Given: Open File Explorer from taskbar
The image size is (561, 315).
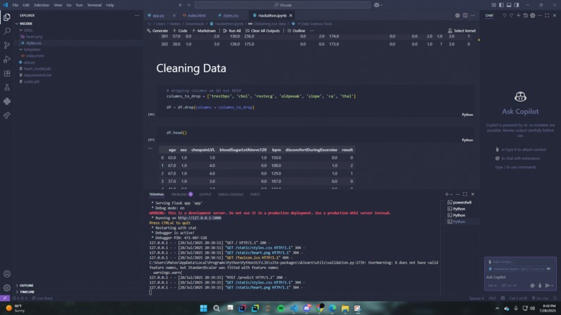Looking at the screenshot, I should (345, 308).
